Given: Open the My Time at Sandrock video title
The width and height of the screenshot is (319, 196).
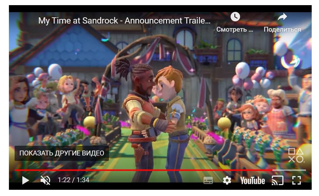Looking at the screenshot, I should 124,21.
